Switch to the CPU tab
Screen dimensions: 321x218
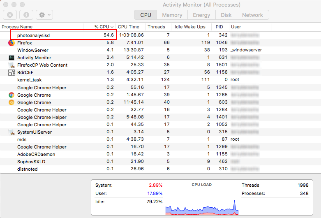(145, 15)
